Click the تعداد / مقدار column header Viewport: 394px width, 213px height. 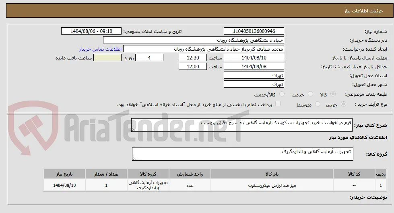click(106, 174)
